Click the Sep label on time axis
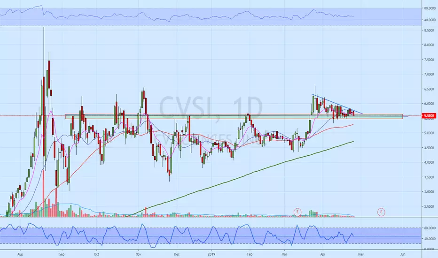The width and height of the screenshot is (438, 258). (62, 254)
